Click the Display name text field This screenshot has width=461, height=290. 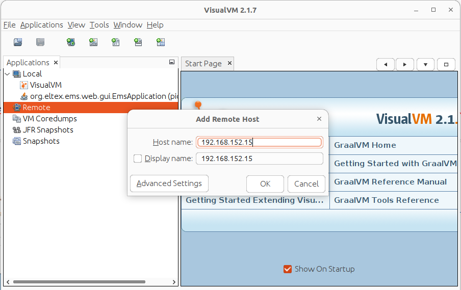click(x=260, y=159)
